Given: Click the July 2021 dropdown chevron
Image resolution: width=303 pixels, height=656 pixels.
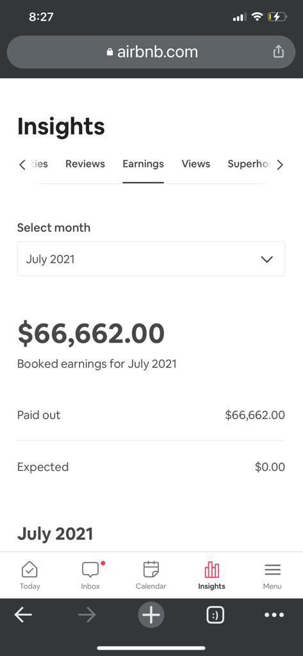Looking at the screenshot, I should pos(266,259).
